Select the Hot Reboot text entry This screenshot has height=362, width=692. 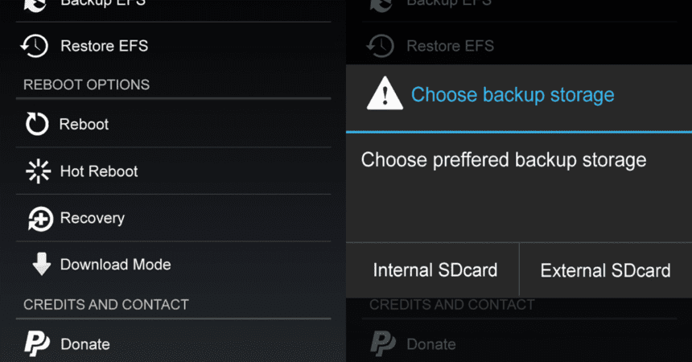[99, 171]
